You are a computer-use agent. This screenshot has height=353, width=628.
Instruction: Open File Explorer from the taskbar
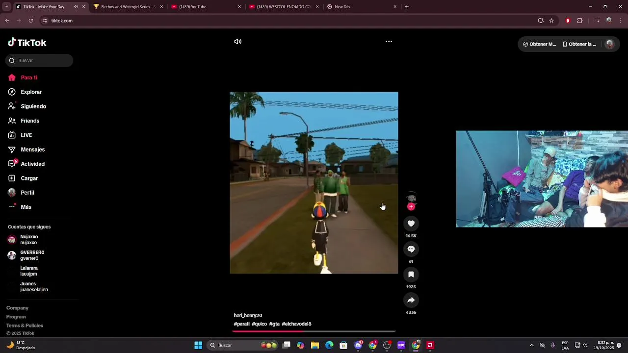click(x=315, y=345)
